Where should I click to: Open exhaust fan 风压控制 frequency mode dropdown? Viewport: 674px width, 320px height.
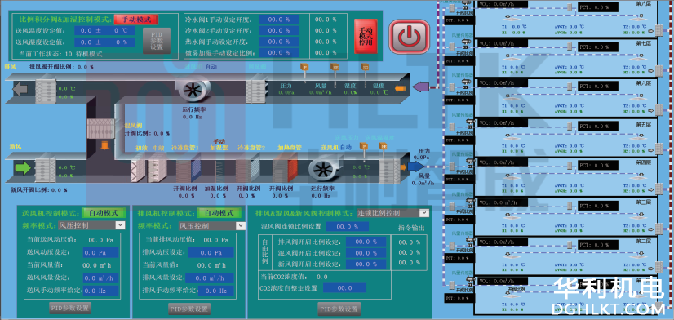(212, 225)
